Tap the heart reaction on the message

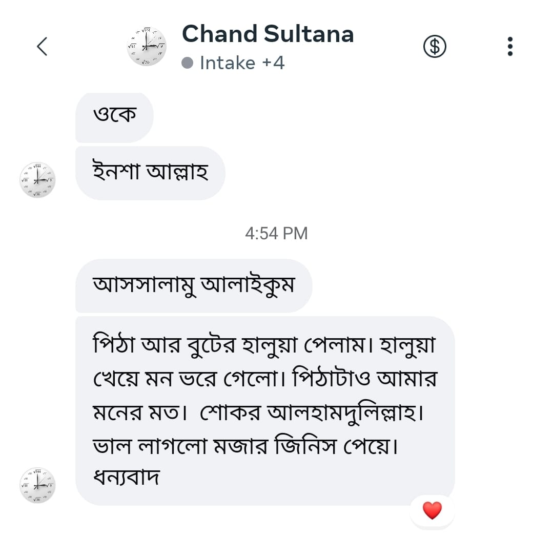(431, 510)
